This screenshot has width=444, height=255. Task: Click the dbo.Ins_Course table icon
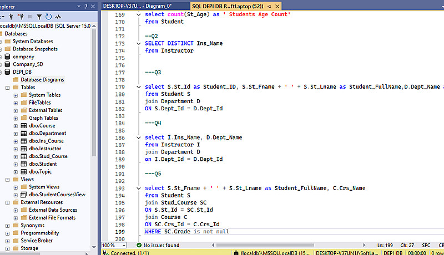click(24, 141)
